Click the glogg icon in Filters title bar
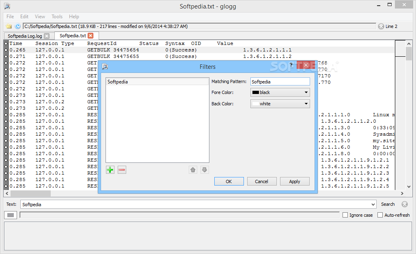 coord(105,66)
